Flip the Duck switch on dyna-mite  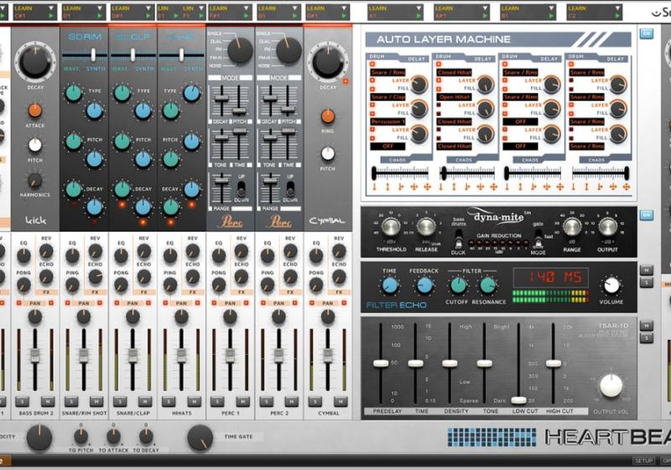[x=458, y=239]
